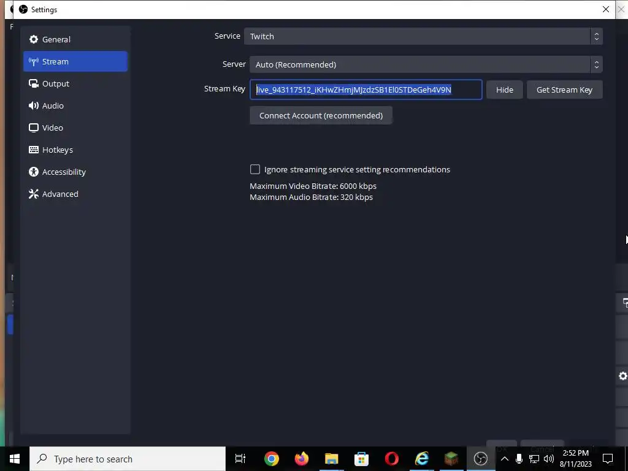Launch Internet Explorer from the taskbar

coord(421,459)
